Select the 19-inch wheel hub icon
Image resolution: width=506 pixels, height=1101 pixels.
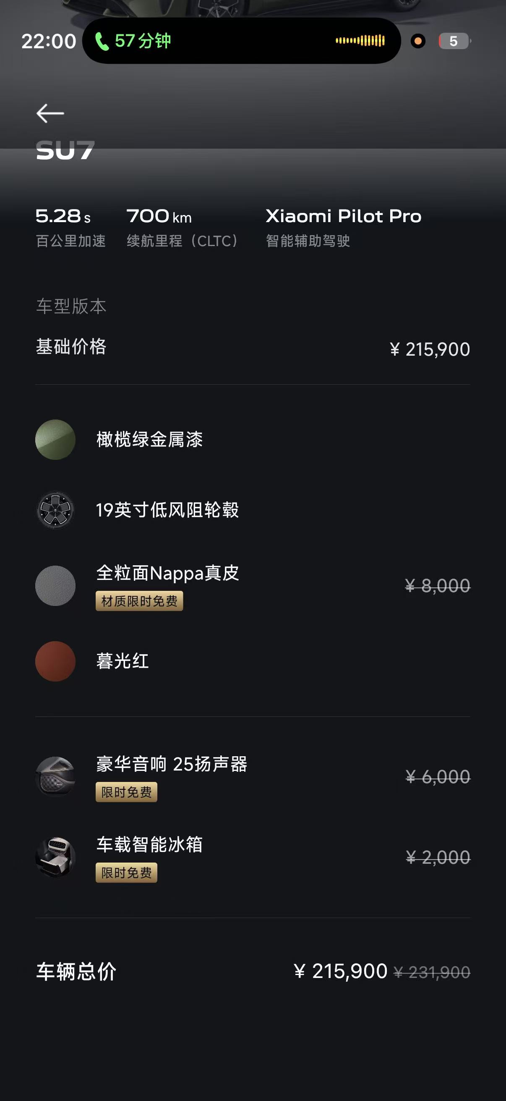coord(55,510)
